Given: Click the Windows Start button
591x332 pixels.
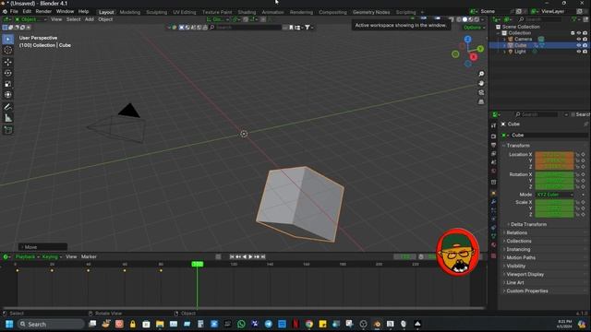Looking at the screenshot, I should click(x=9, y=324).
